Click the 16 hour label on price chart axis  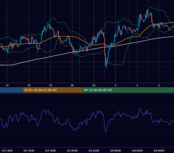pyautogui.click(x=29, y=85)
